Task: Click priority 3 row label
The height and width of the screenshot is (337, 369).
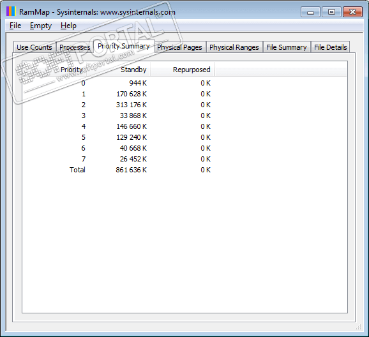Action: [x=83, y=116]
